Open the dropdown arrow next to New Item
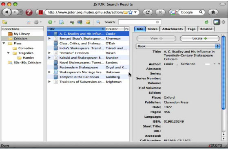The image size is (228, 149). pos(55,22)
